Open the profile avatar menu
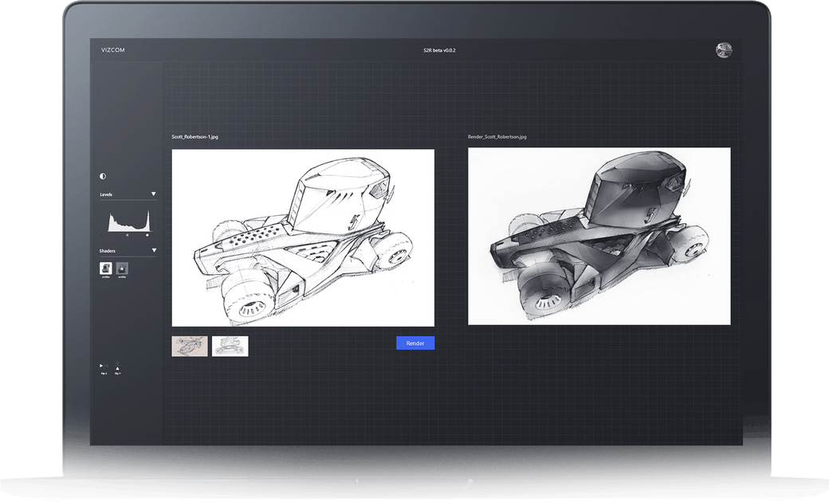 coord(725,49)
